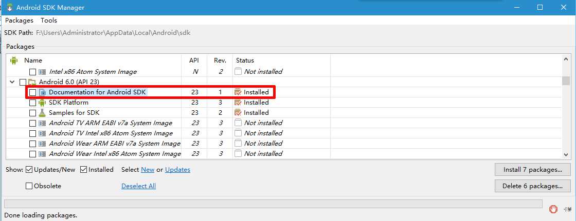
Task: Click Not installed icon for Android Wear Intel image
Action: (x=238, y=154)
